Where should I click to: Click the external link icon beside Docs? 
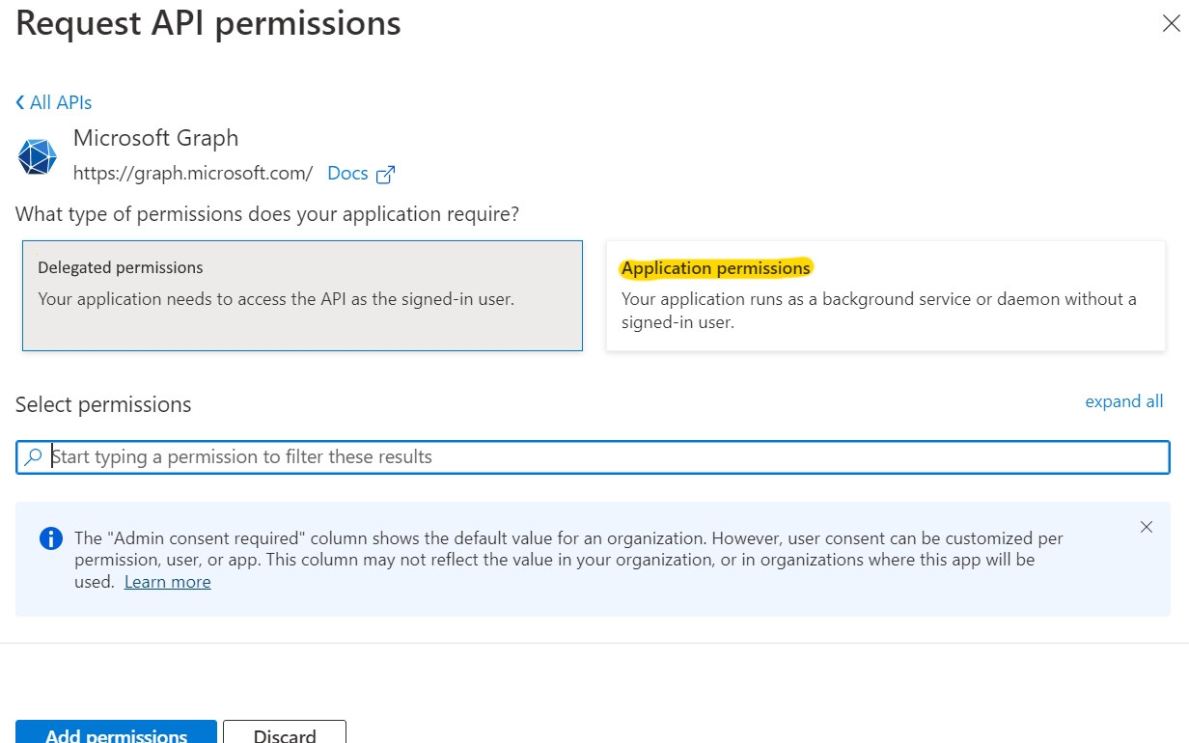386,175
